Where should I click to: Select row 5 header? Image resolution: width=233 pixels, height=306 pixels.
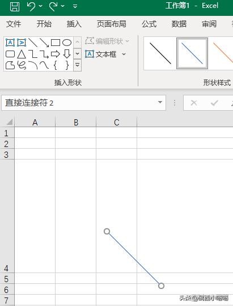click(x=7, y=279)
